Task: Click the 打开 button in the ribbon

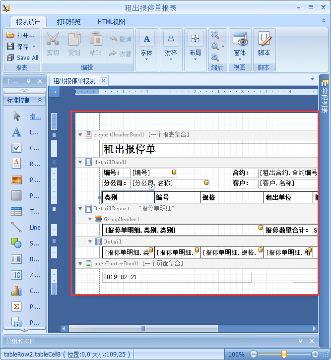Action: click(21, 35)
